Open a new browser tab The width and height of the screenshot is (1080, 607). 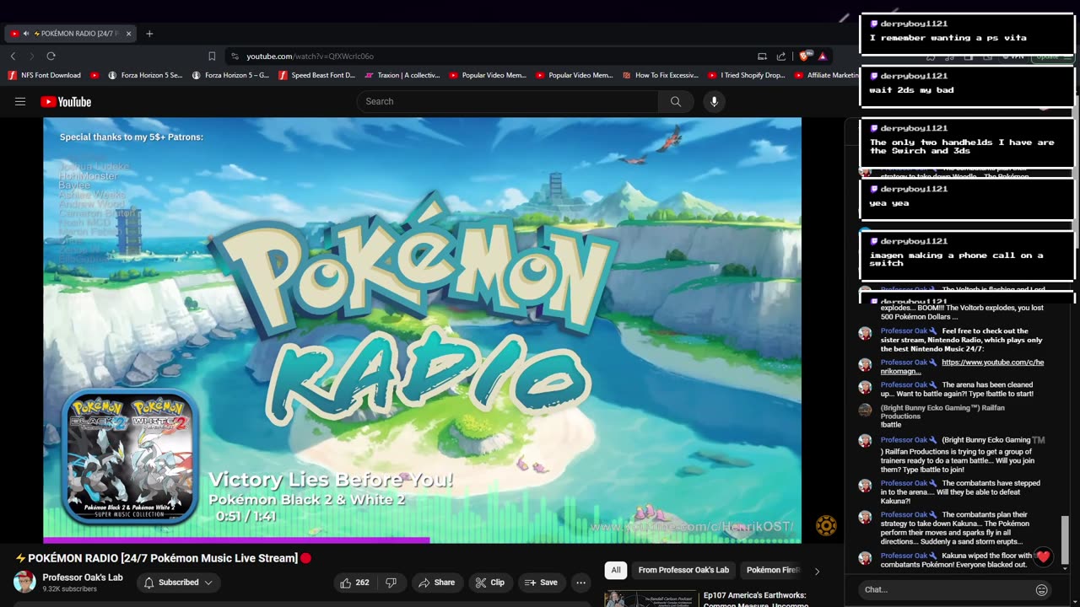tap(149, 34)
